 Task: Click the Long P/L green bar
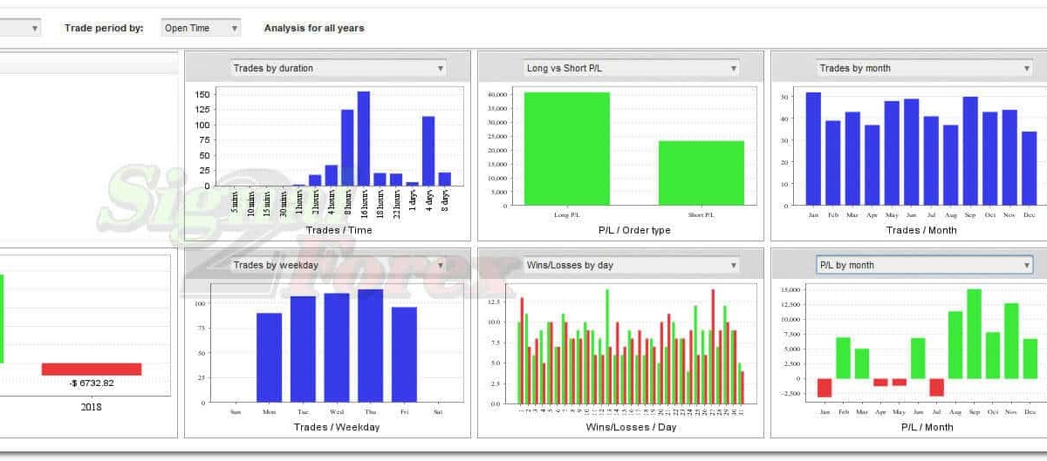pyautogui.click(x=567, y=148)
